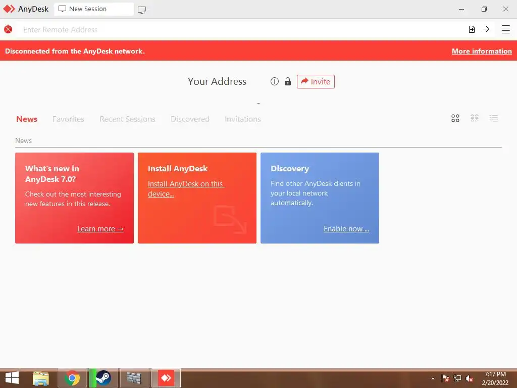Switch to large tiles view
Viewport: 517px width, 388px height.
(x=455, y=118)
